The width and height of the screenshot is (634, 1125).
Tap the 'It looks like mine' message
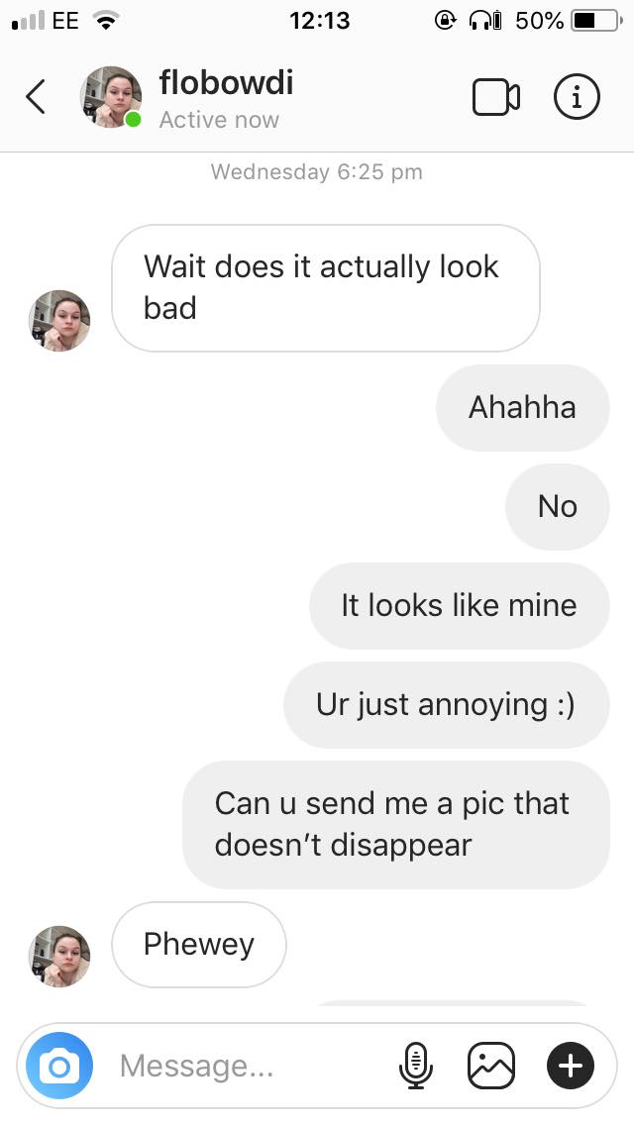tap(459, 605)
